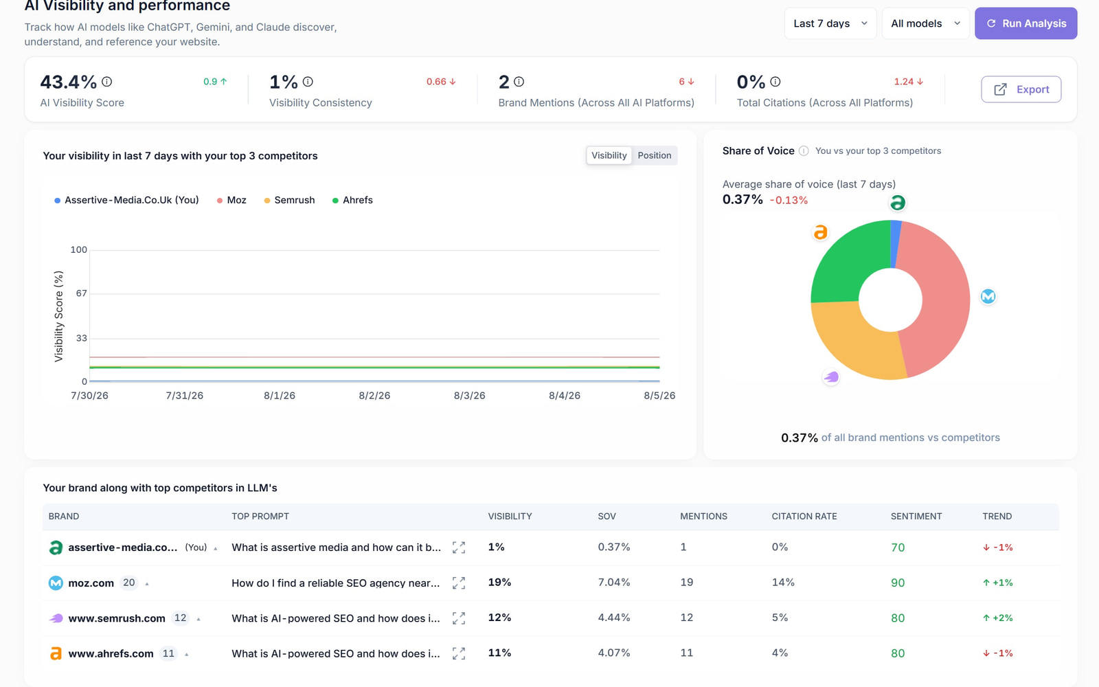Expand the www.ahrefs.com row caret

pos(187,654)
